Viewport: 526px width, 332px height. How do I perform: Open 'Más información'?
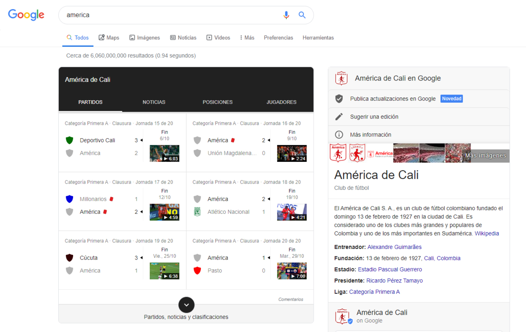371,135
